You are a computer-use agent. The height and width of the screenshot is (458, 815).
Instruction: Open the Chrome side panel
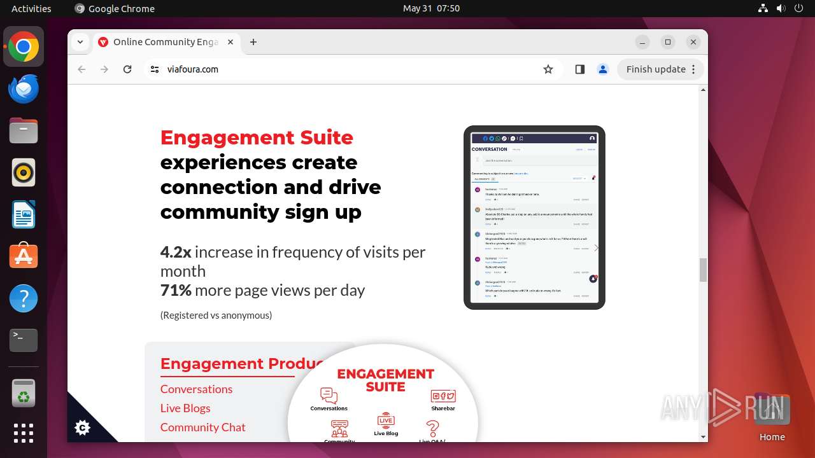point(580,69)
